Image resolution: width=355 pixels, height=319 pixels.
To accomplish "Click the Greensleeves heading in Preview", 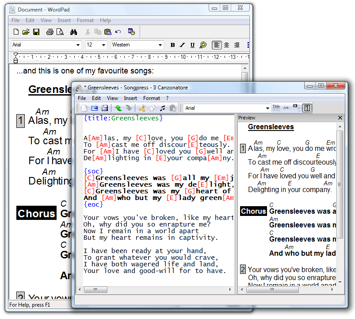I will tap(271, 127).
